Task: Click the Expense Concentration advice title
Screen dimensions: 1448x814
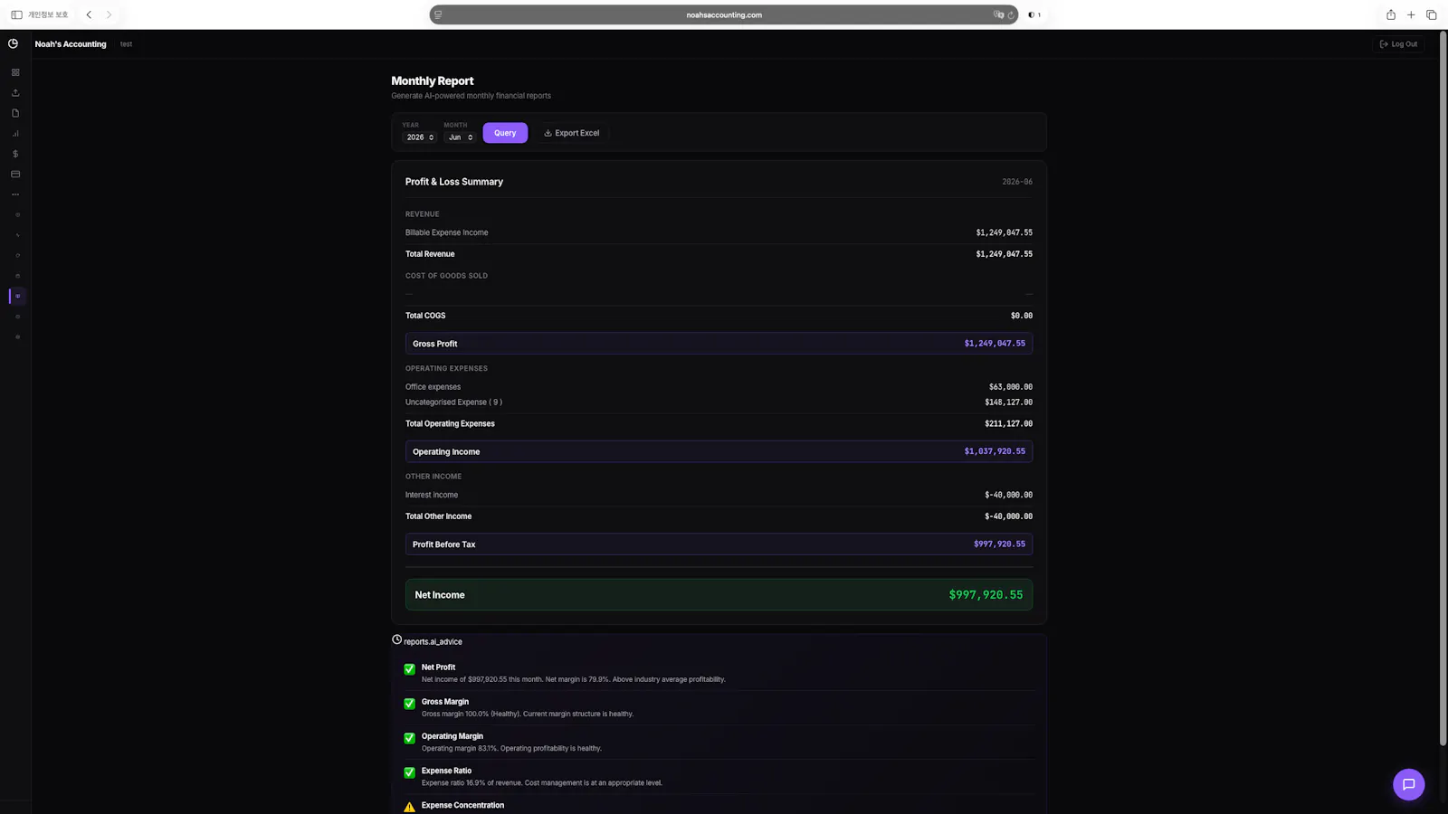Action: (x=462, y=805)
